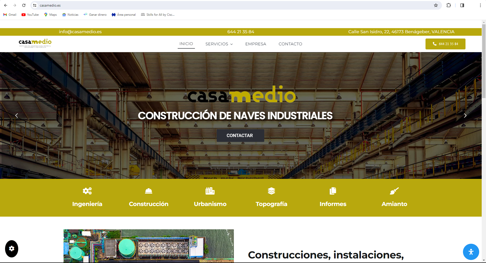The height and width of the screenshot is (263, 486).
Task: Click the aerial industrial plant image
Action: 149,246
